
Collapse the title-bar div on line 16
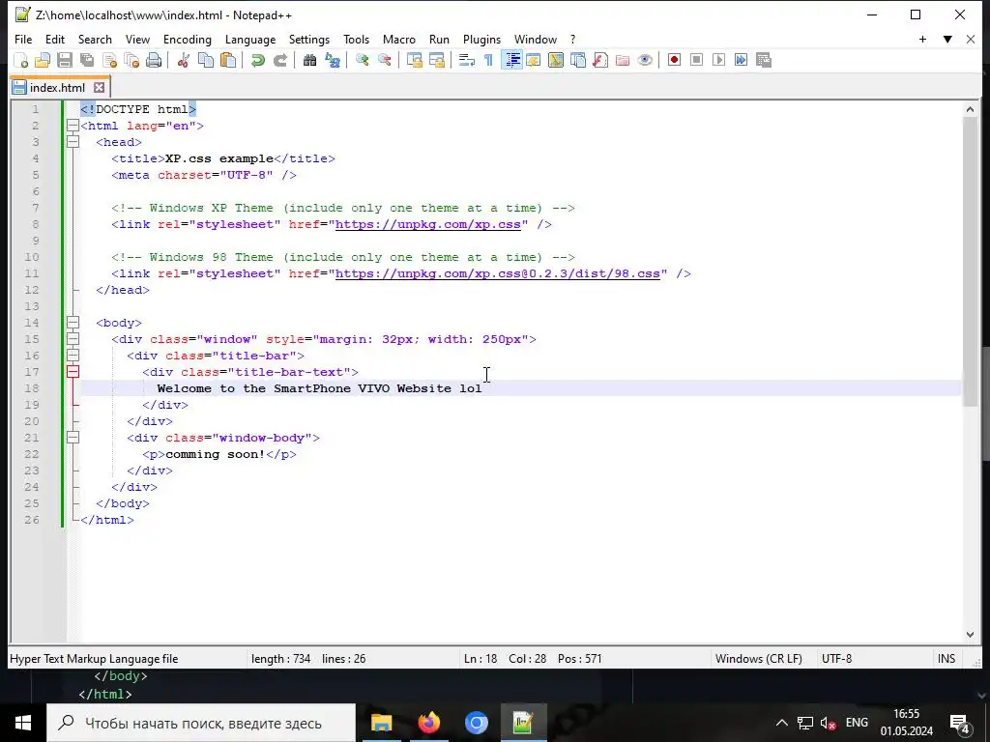click(73, 356)
